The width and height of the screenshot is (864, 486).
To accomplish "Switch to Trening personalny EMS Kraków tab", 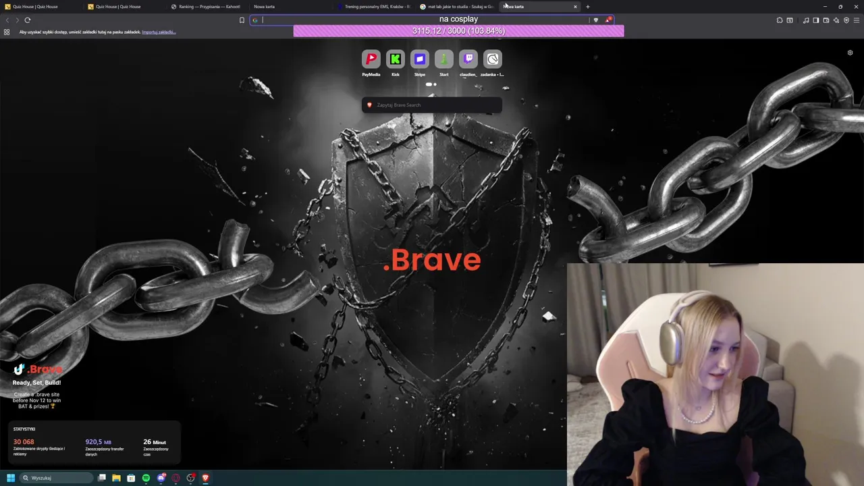I will (x=375, y=7).
